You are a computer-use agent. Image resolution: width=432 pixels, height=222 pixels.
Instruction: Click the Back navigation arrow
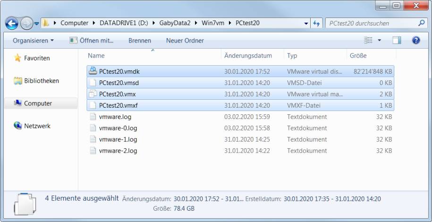click(x=12, y=24)
